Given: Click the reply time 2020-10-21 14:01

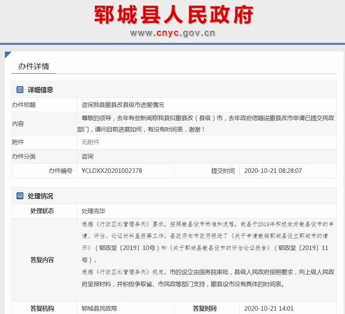Looking at the screenshot, I should tap(269, 308).
